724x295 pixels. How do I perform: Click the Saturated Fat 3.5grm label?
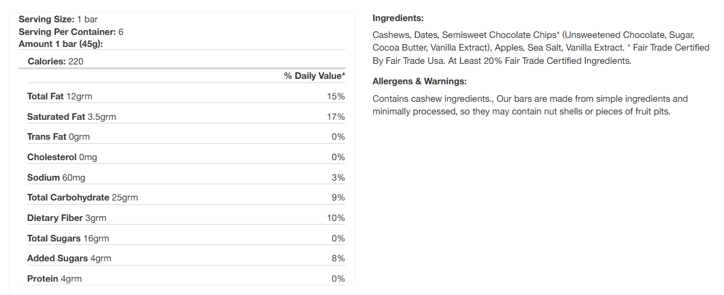tap(71, 117)
